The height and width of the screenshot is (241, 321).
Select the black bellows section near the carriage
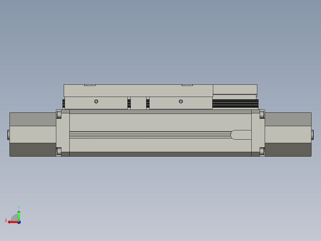click(x=235, y=103)
